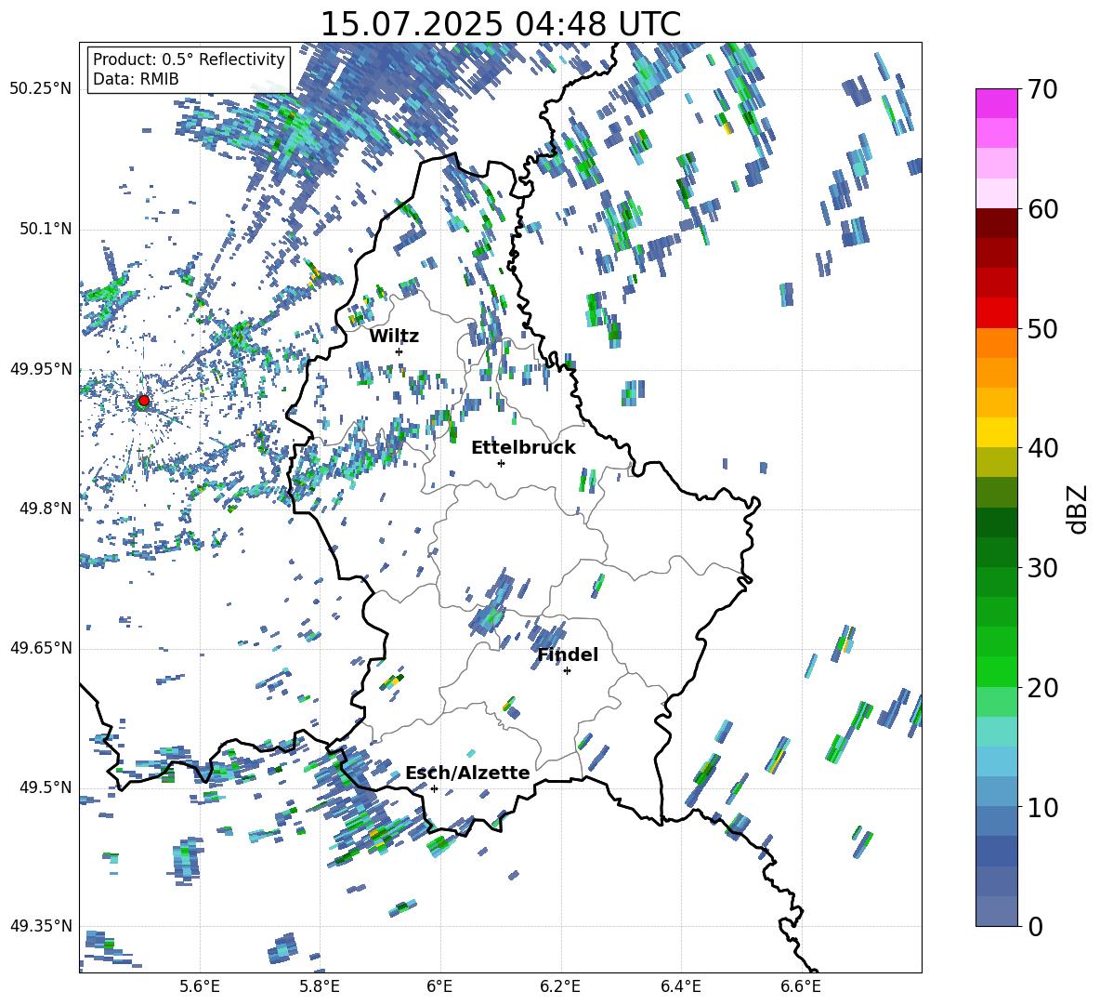
Task: Click the dBZ colorbar label
Action: 1079,509
